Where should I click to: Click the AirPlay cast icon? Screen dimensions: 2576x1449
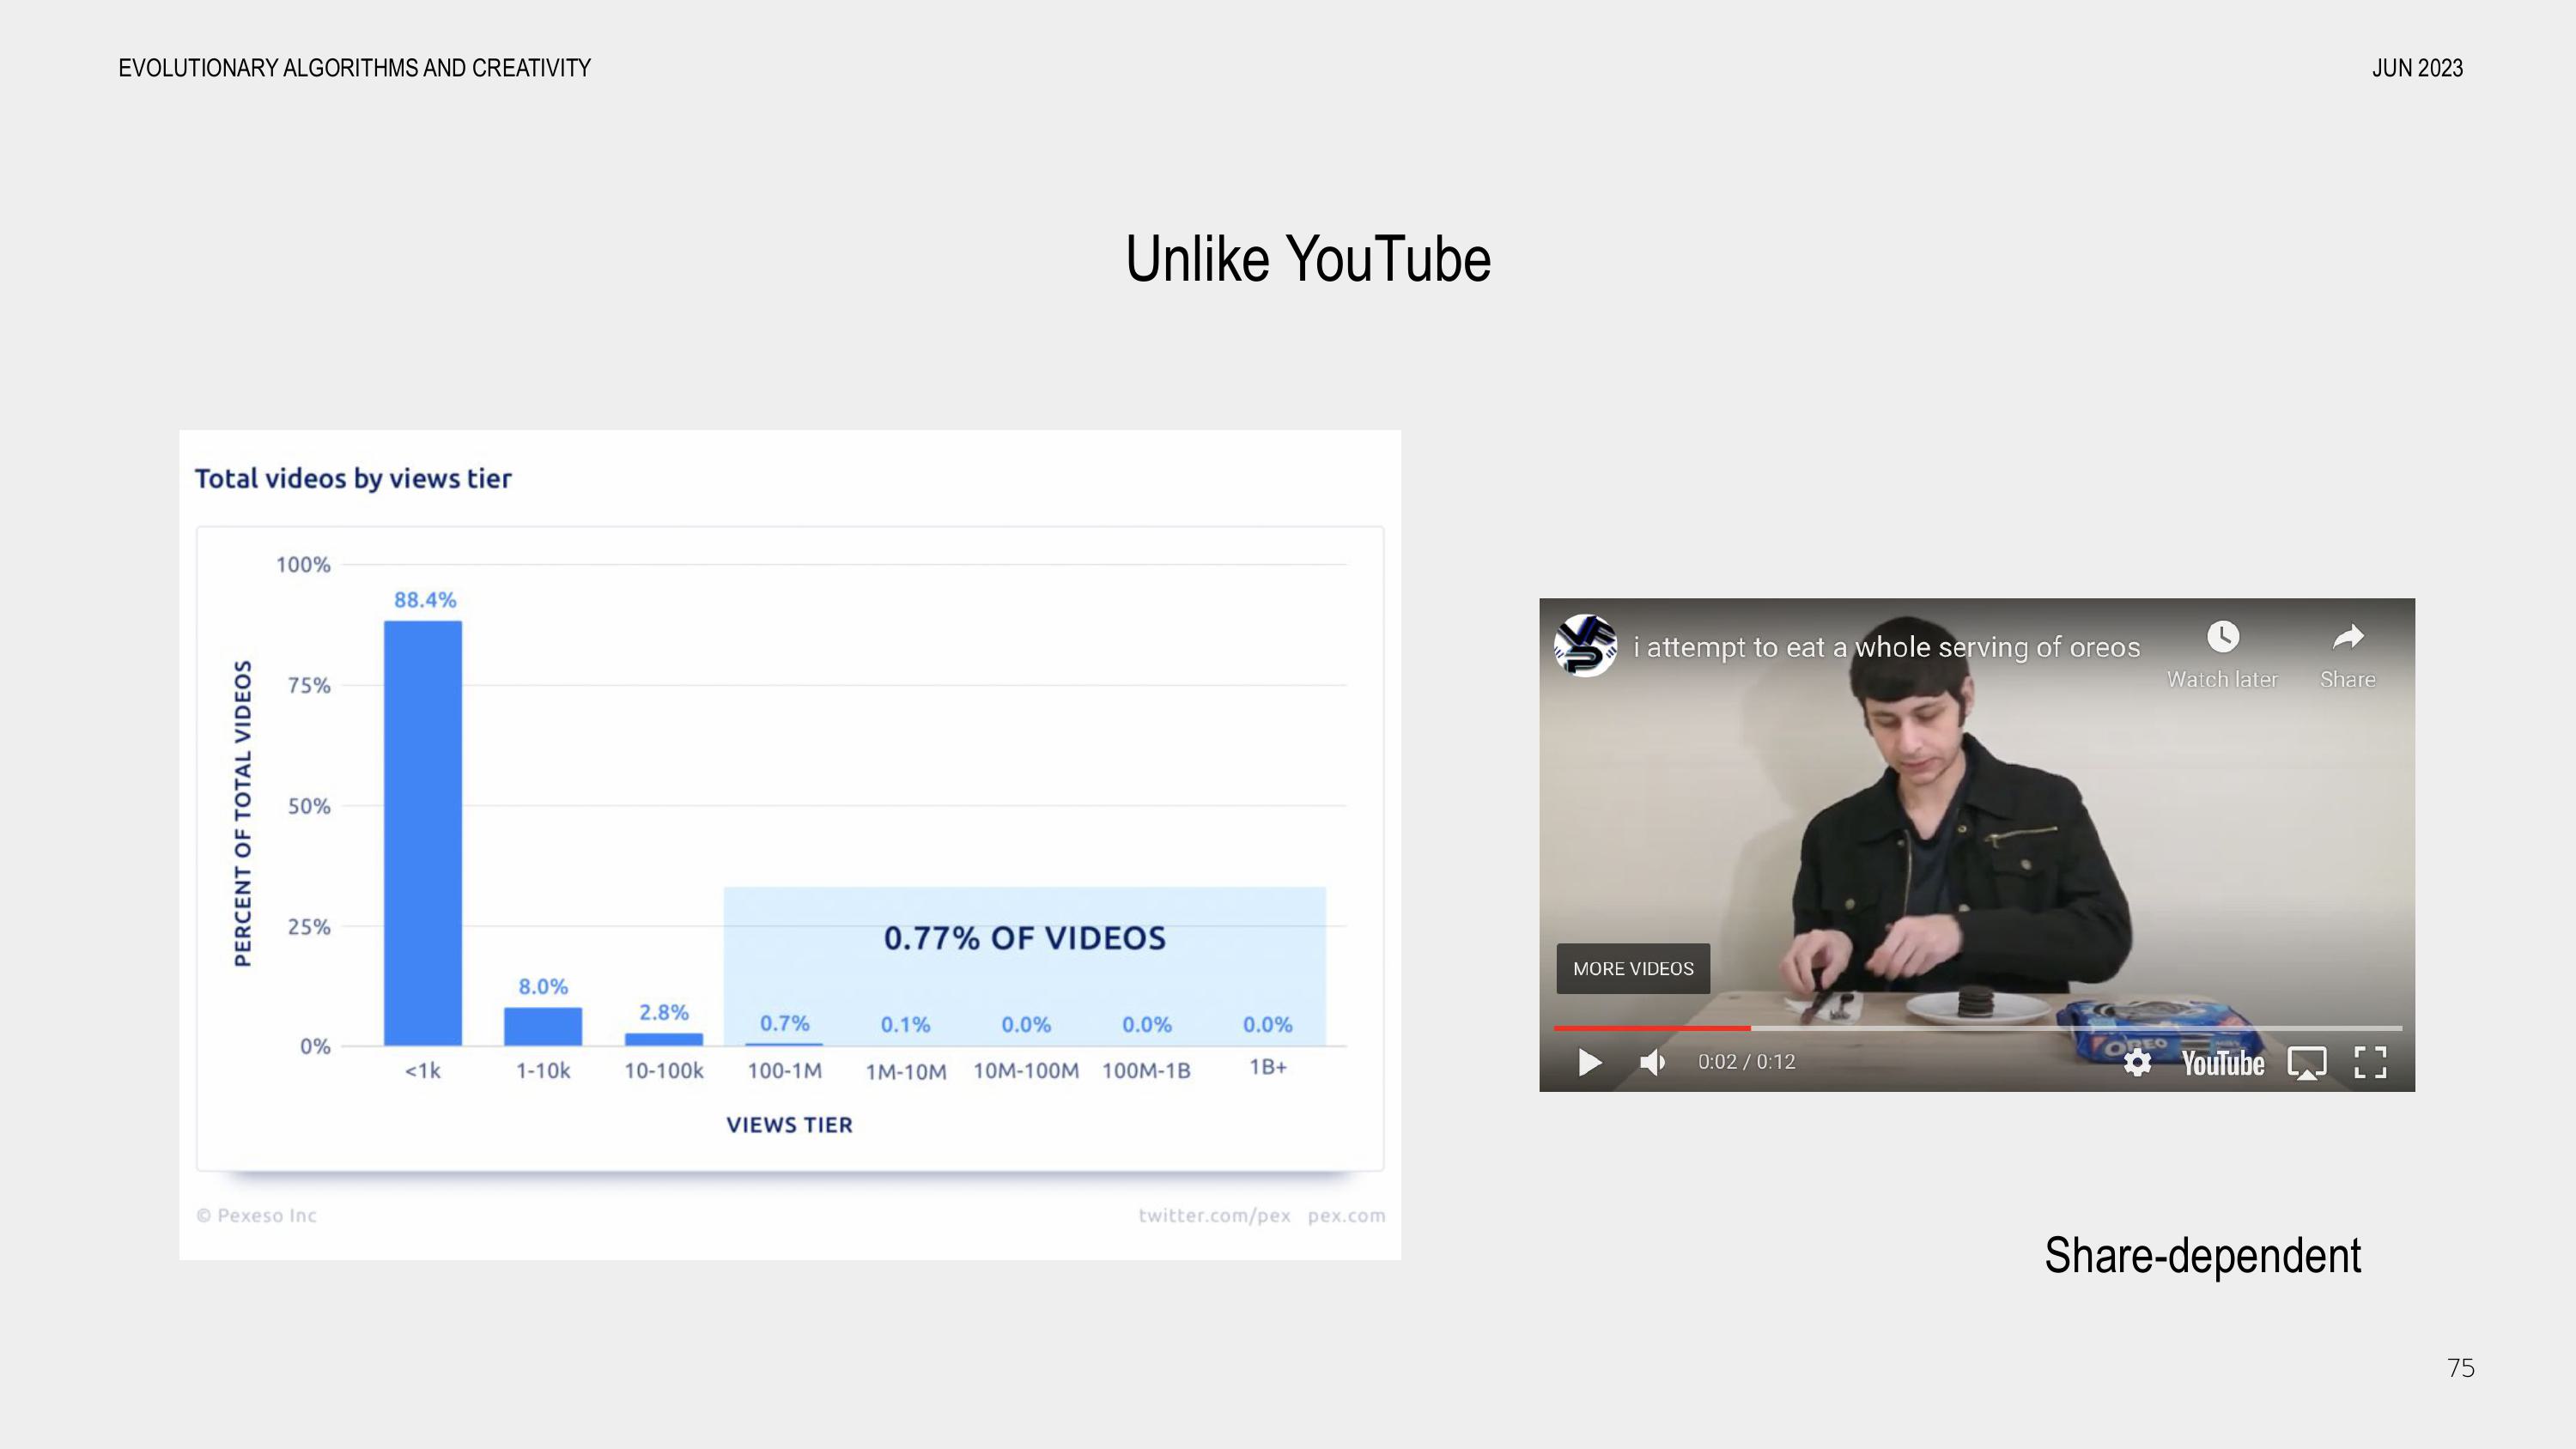2307,1063
